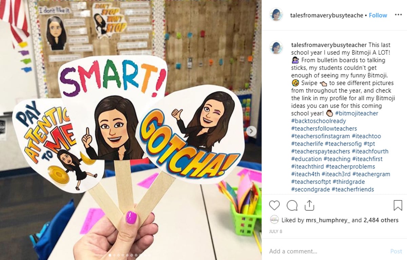Share the post using the share icon
This screenshot has height=260, width=407.
(x=309, y=205)
